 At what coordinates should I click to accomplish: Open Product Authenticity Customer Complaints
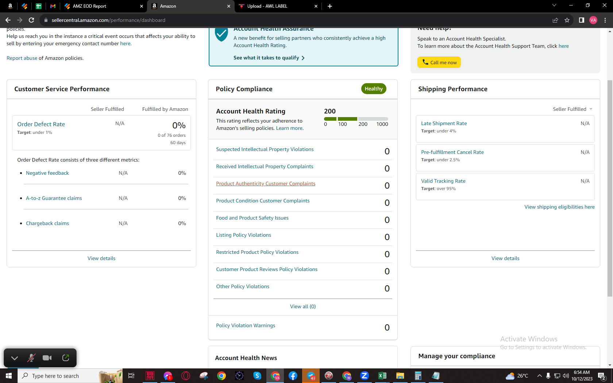coord(266,183)
